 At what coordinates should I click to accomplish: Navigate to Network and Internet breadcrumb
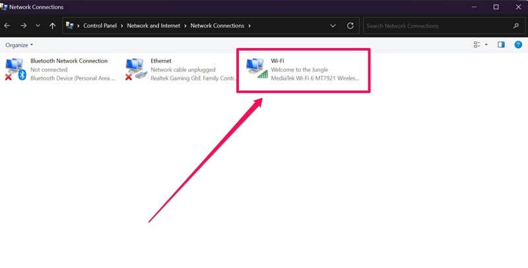(x=154, y=26)
